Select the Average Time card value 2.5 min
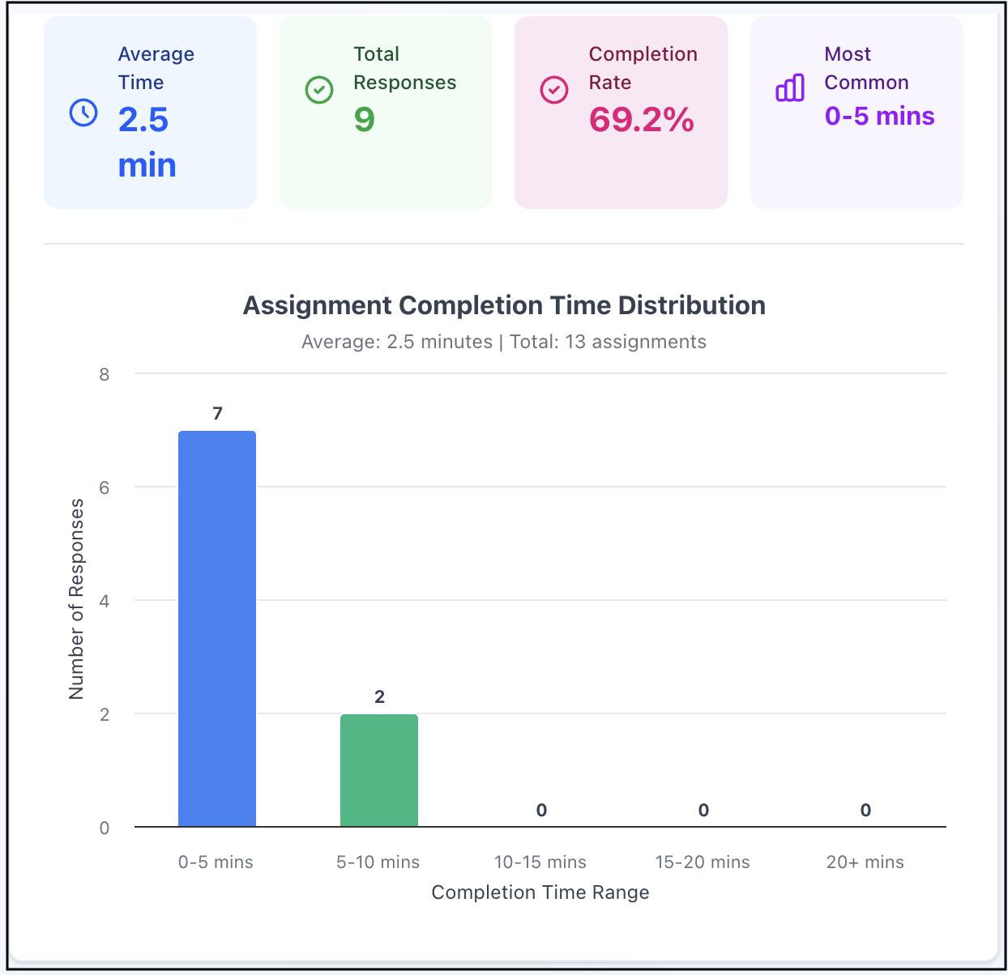The width and height of the screenshot is (1008, 975). (x=146, y=143)
